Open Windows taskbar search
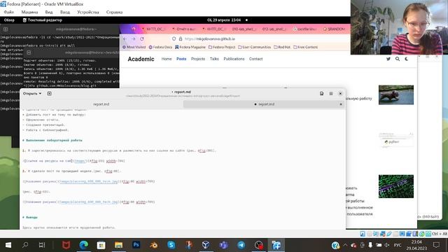The image size is (448, 252). click(25, 245)
